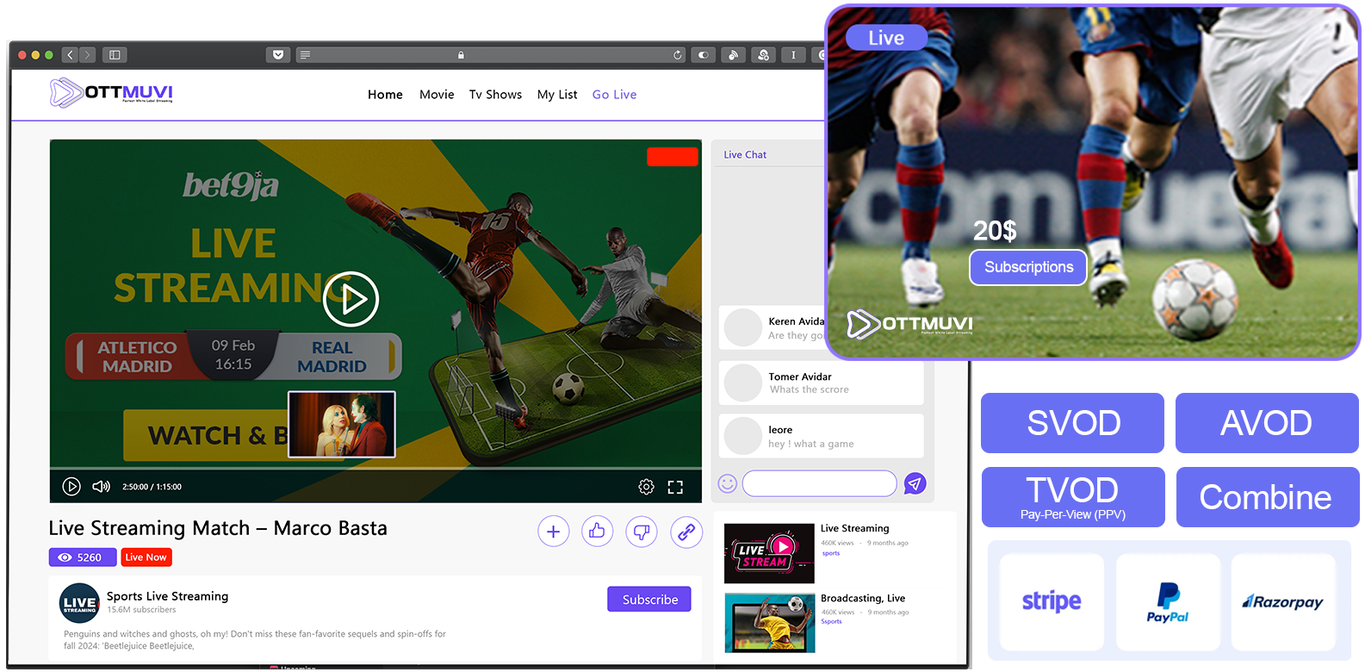Screen dimensions: 1365x672
Task: Play the video with the center play button
Action: click(x=351, y=299)
